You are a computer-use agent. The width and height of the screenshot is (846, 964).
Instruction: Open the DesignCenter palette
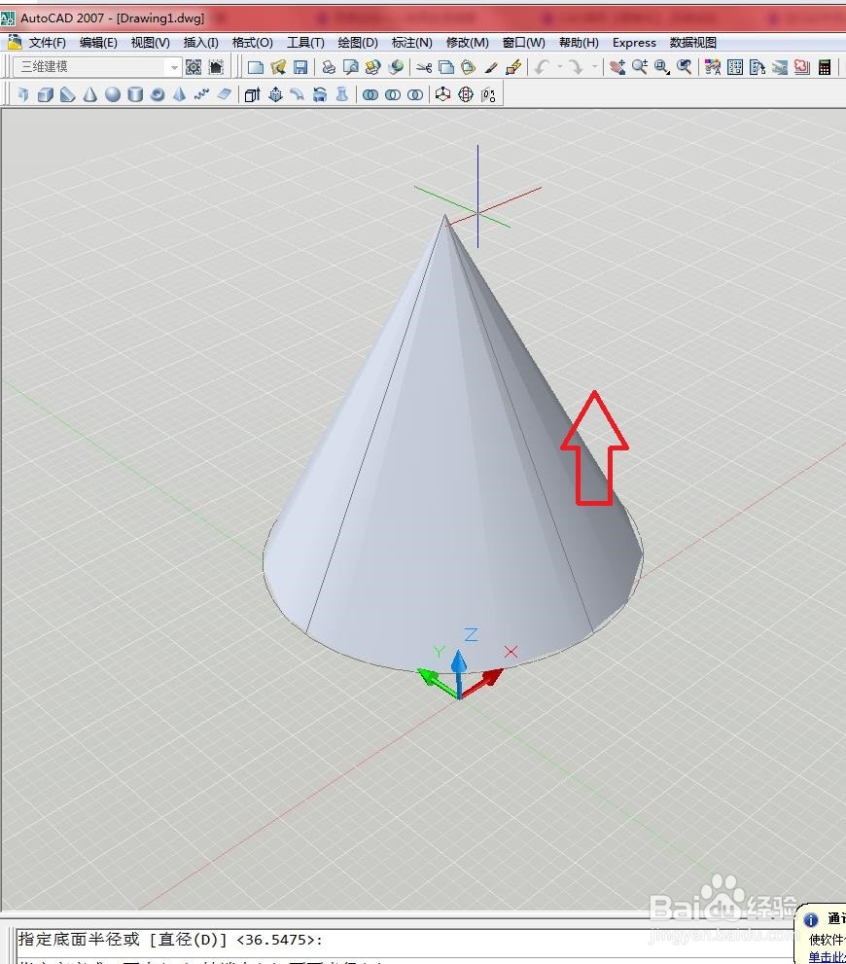pos(735,67)
